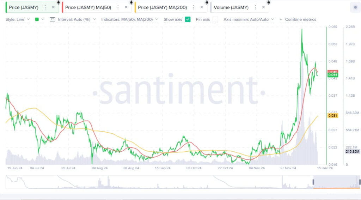Uncheck the Show axis checkbox
Screen dimensions: 361x200
point(188,19)
